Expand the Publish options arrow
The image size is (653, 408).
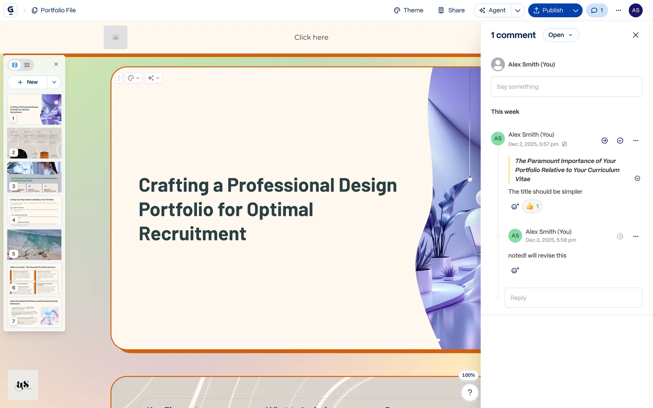point(575,10)
